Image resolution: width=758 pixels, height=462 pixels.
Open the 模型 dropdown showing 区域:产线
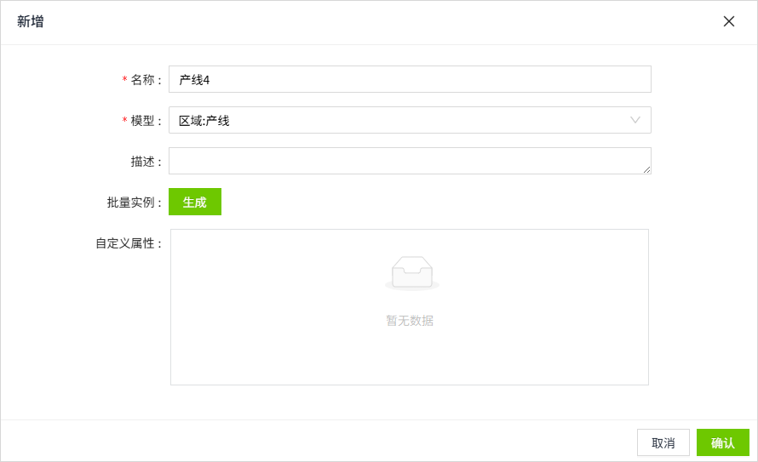(x=410, y=120)
